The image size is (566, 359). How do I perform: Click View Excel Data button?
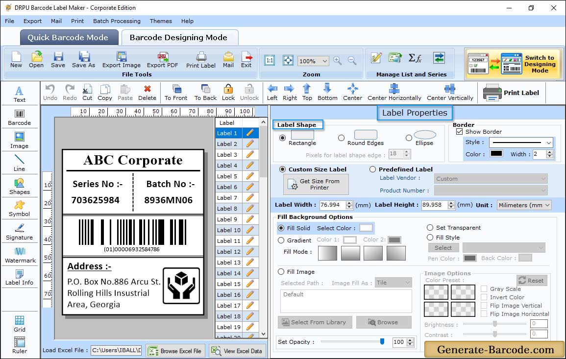point(237,351)
